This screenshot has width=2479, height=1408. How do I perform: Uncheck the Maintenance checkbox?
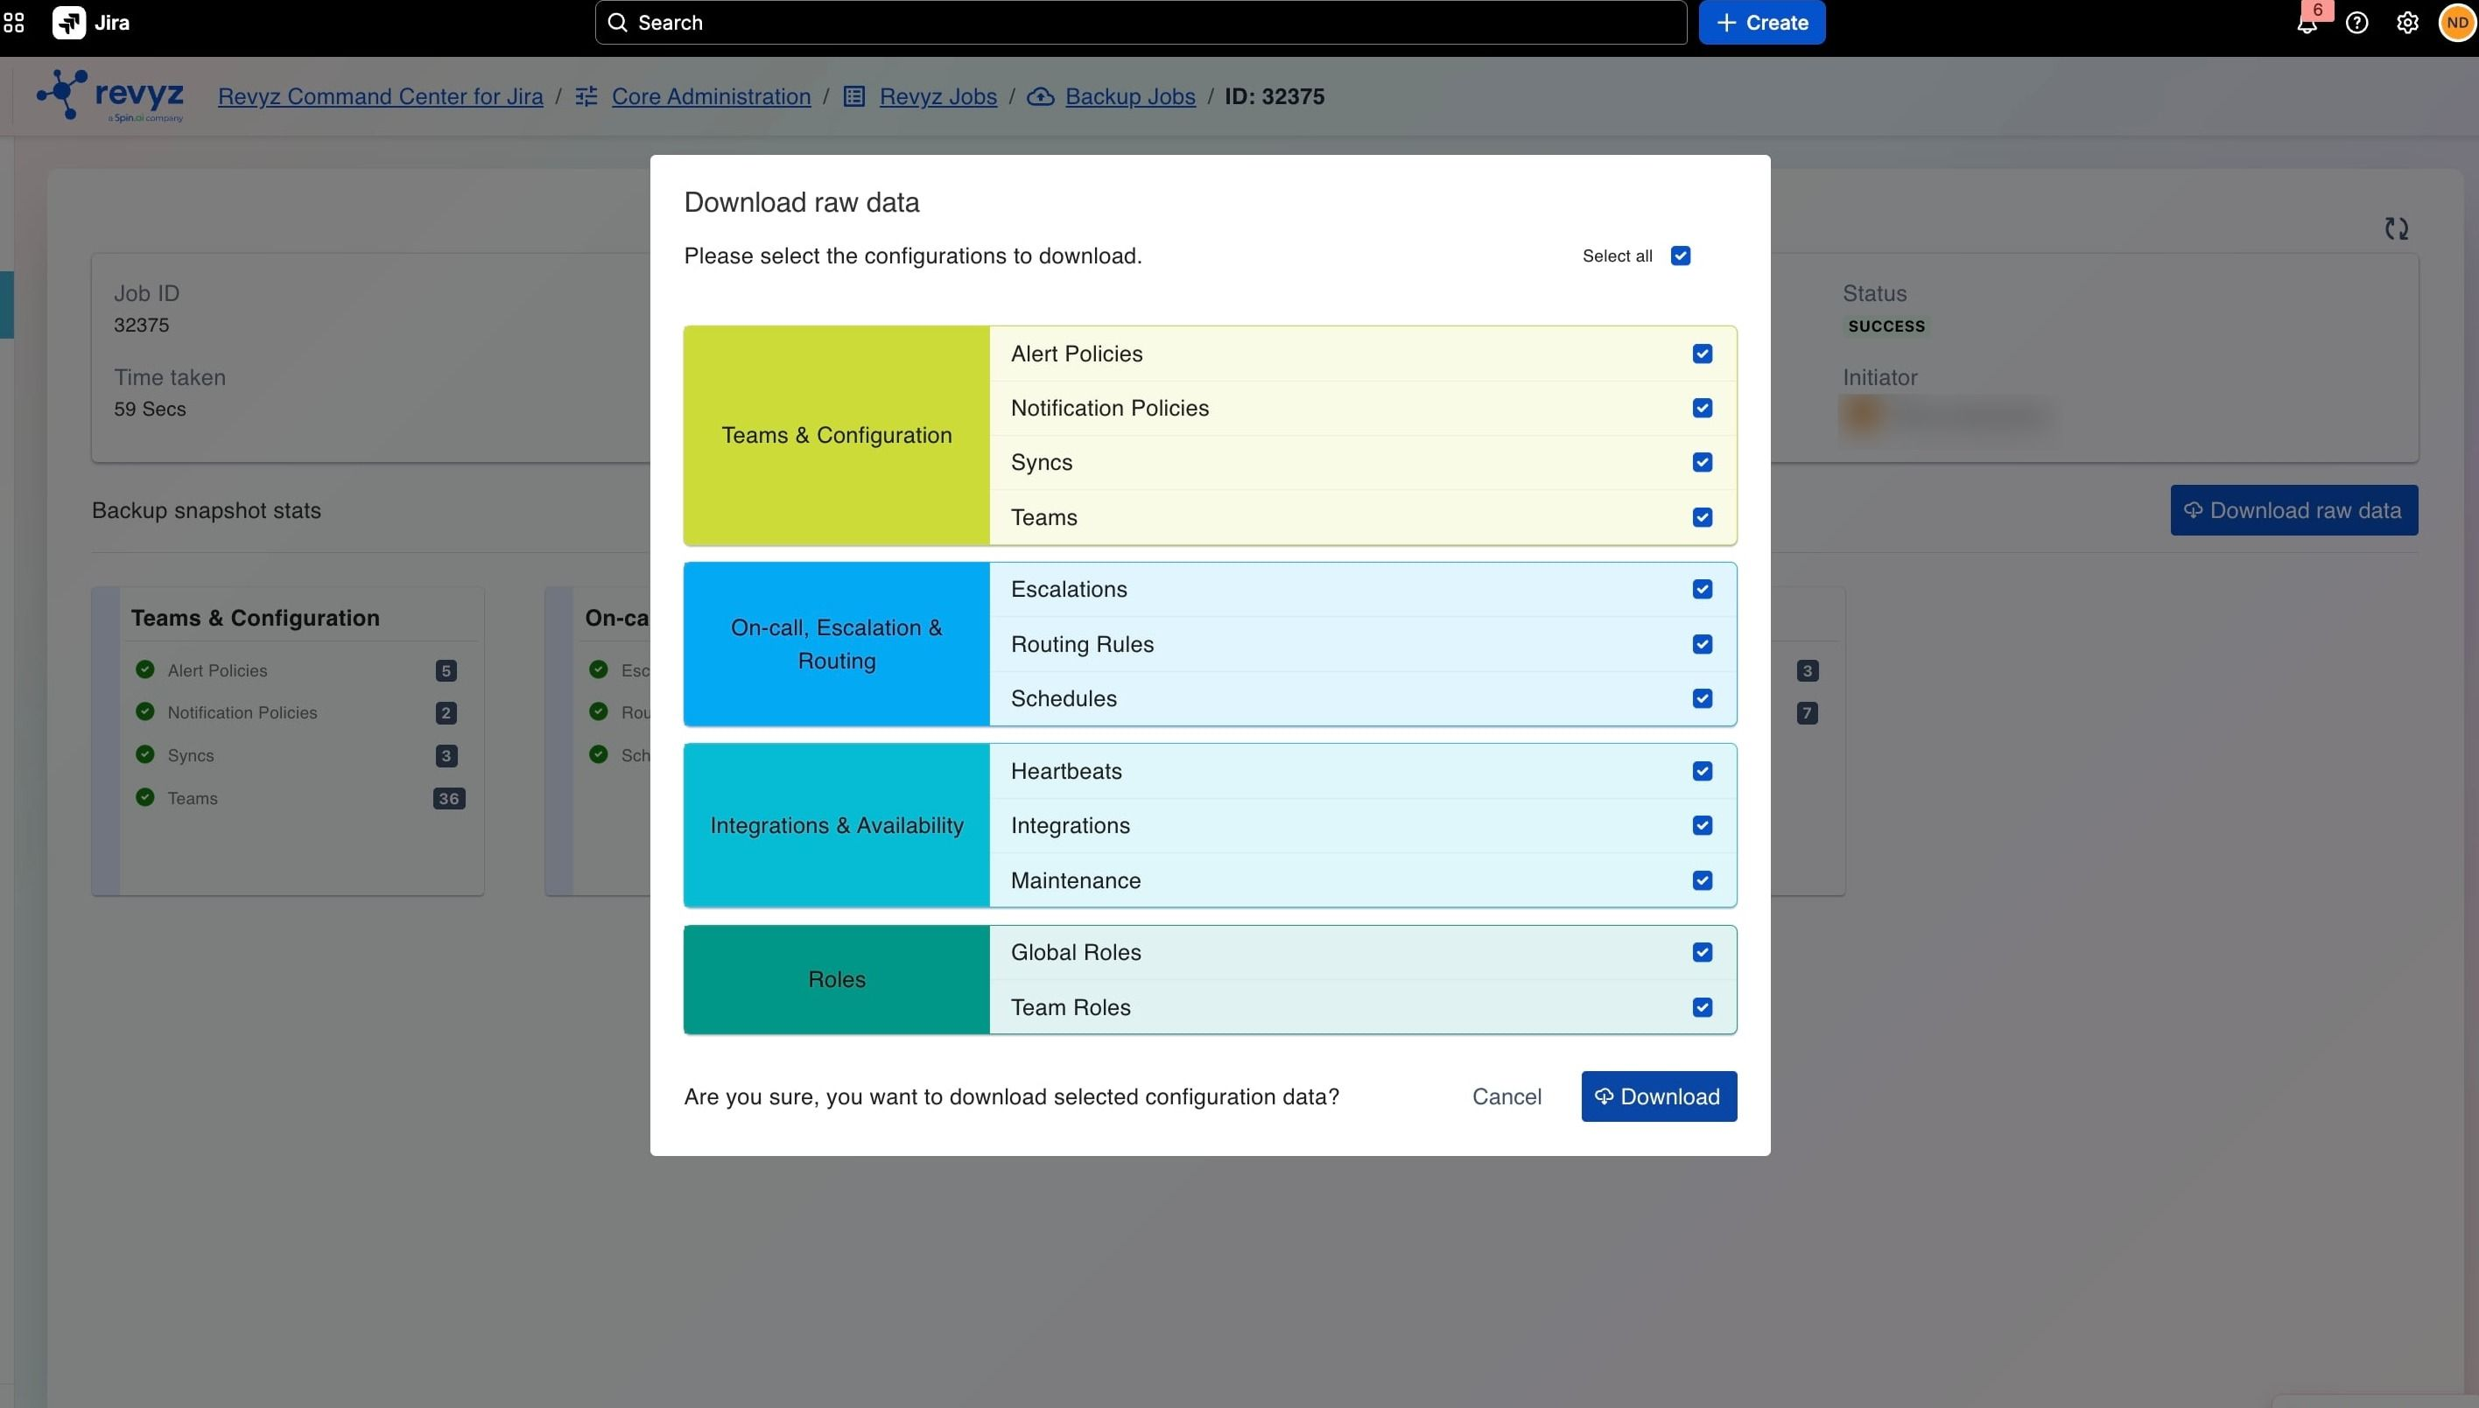pos(1703,880)
